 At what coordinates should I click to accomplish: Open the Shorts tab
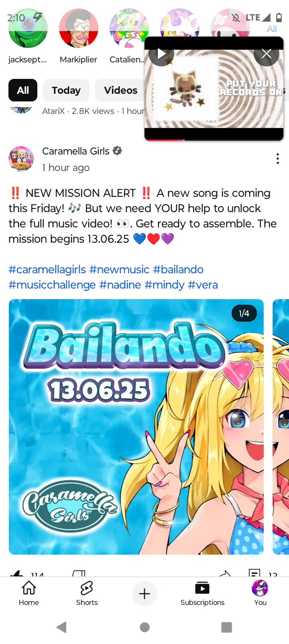pyautogui.click(x=87, y=593)
